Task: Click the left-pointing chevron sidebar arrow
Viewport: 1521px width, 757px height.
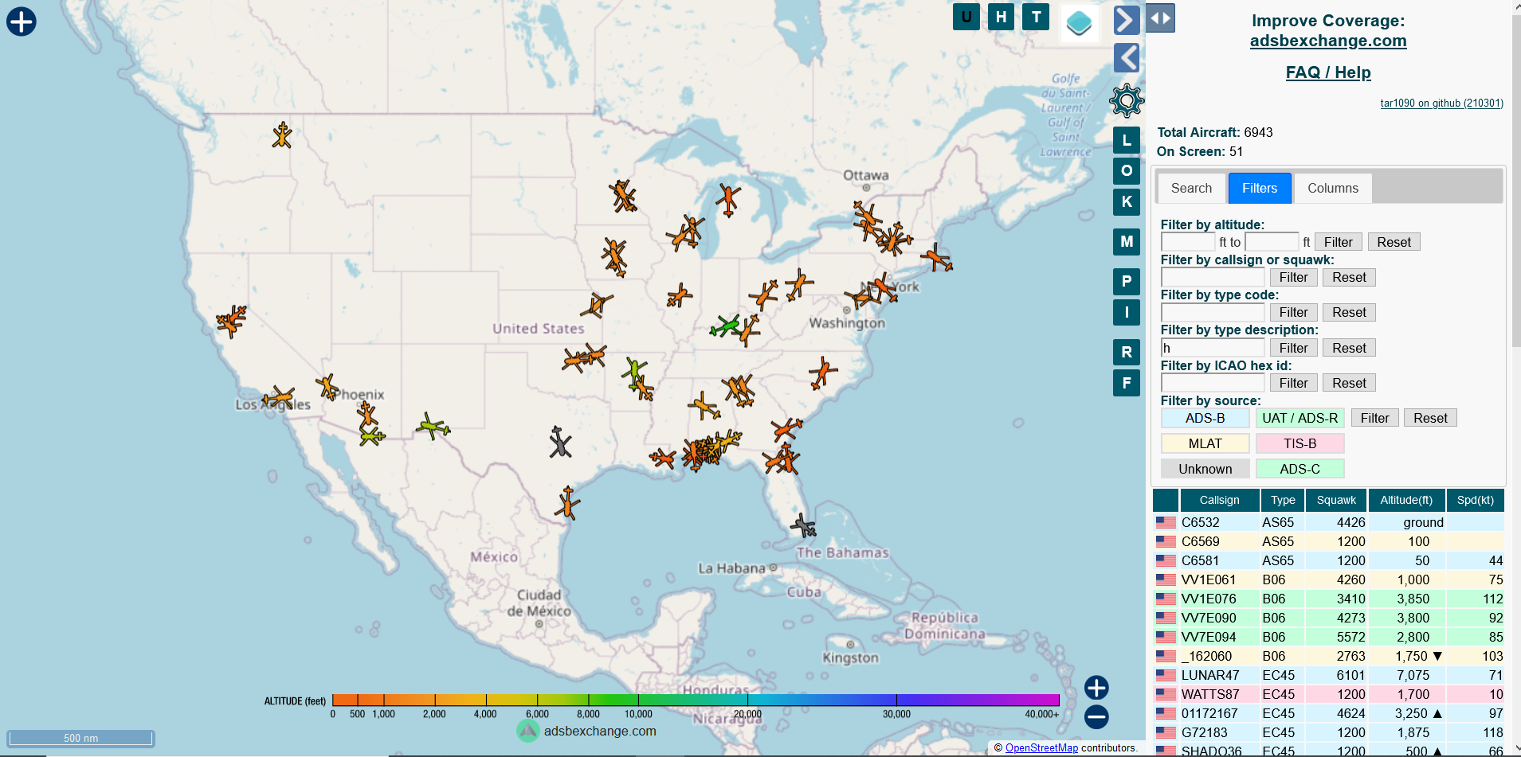Action: point(1126,57)
